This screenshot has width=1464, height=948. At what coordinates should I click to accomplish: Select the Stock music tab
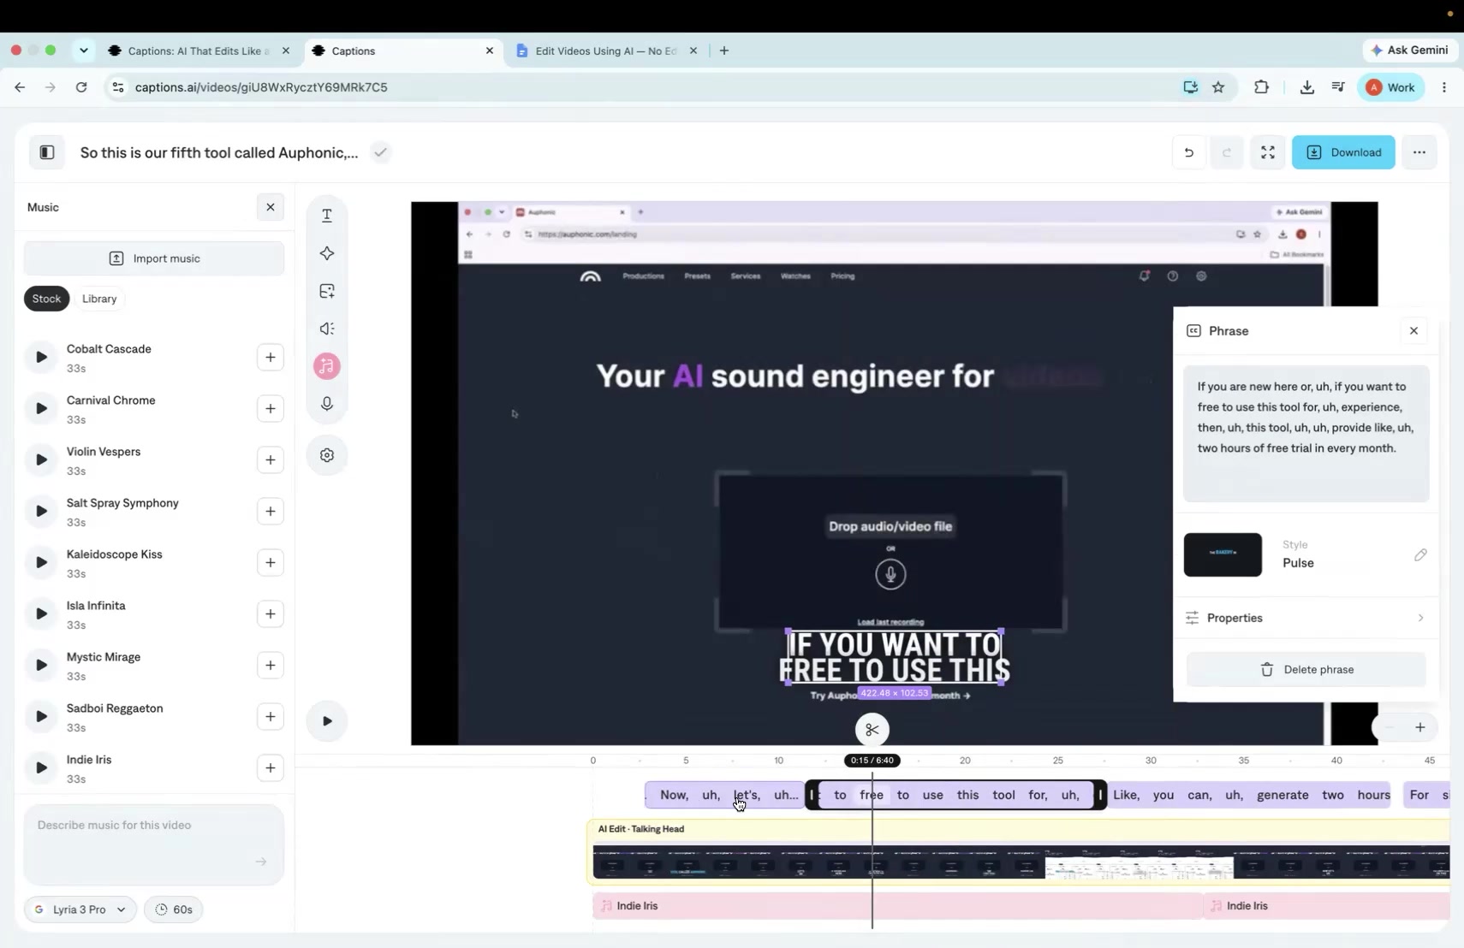[x=46, y=299]
